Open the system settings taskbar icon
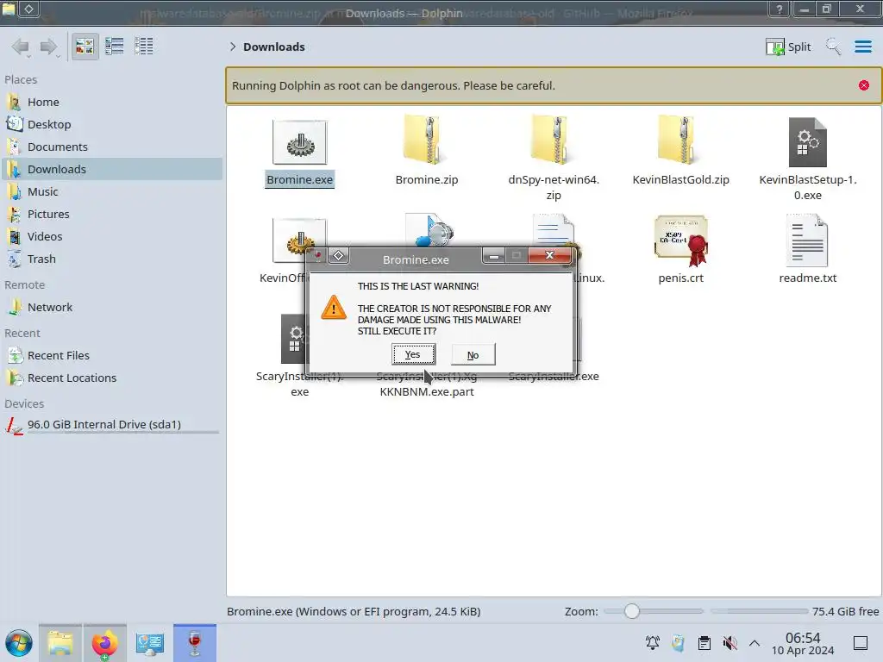The width and height of the screenshot is (883, 662). coord(149,643)
